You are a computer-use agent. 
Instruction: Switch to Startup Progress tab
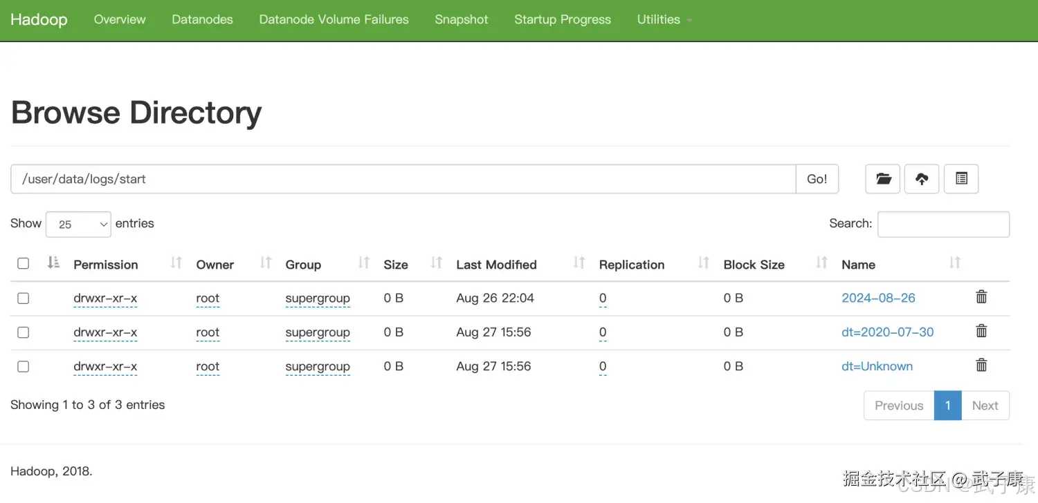click(562, 20)
